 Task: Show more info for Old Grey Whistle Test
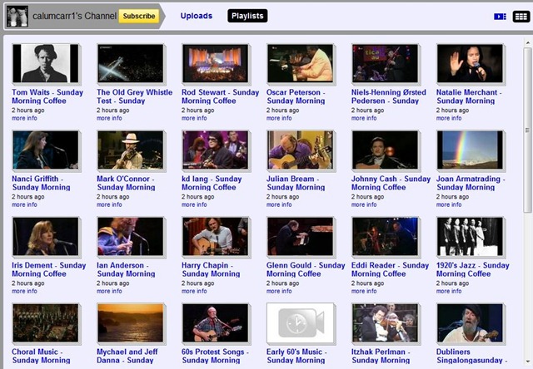point(109,118)
